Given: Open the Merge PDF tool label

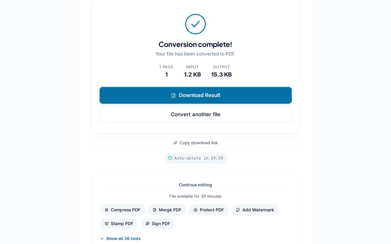Looking at the screenshot, I should pos(170,210).
